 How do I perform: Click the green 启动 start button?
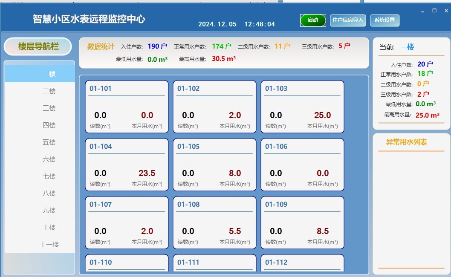pos(313,20)
